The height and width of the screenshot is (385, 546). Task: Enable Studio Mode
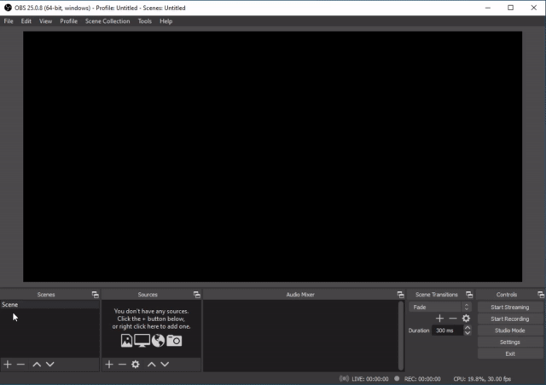click(x=510, y=330)
